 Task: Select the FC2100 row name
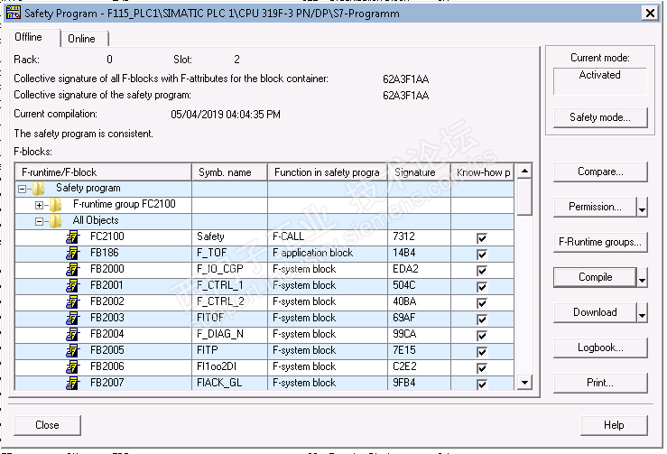coord(107,237)
